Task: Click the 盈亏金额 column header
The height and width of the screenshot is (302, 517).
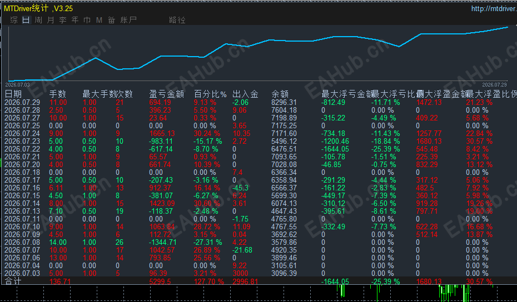Action: 167,94
